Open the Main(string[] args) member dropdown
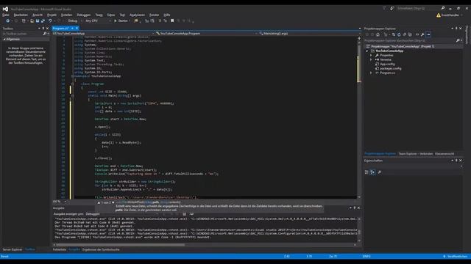The image size is (471, 264). (309, 34)
